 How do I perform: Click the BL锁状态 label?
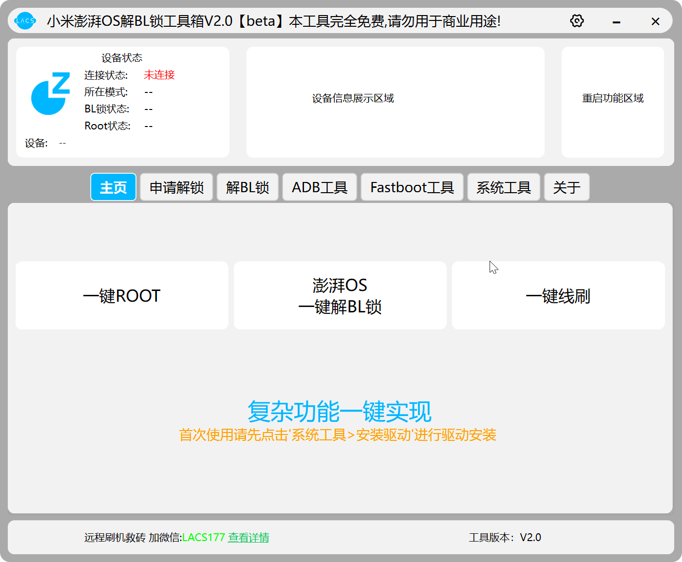[x=107, y=109]
